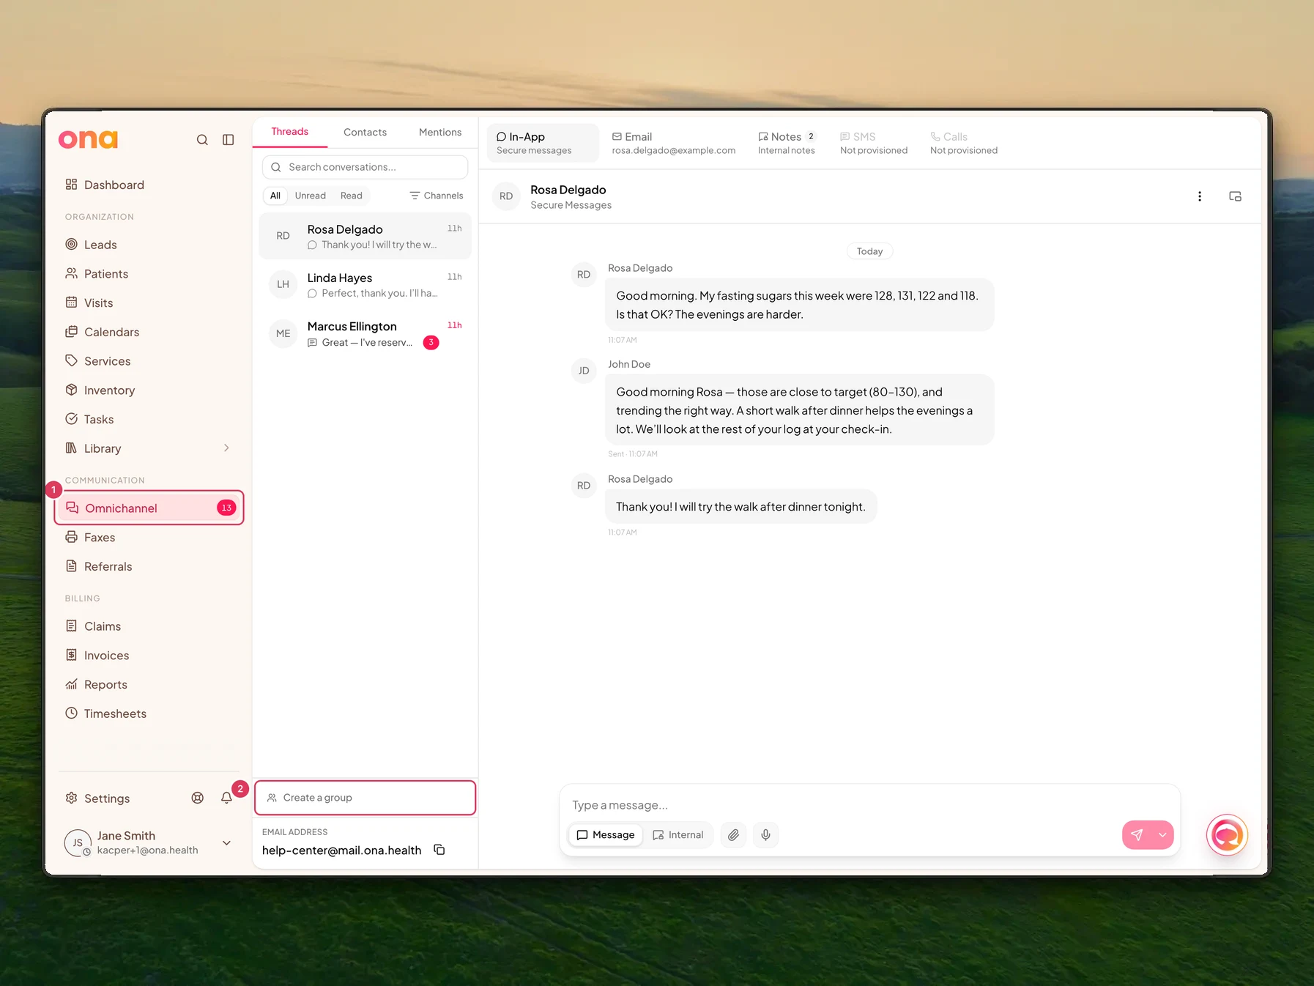Collapse the sidebar with the panel icon
1314x986 pixels.
[229, 140]
